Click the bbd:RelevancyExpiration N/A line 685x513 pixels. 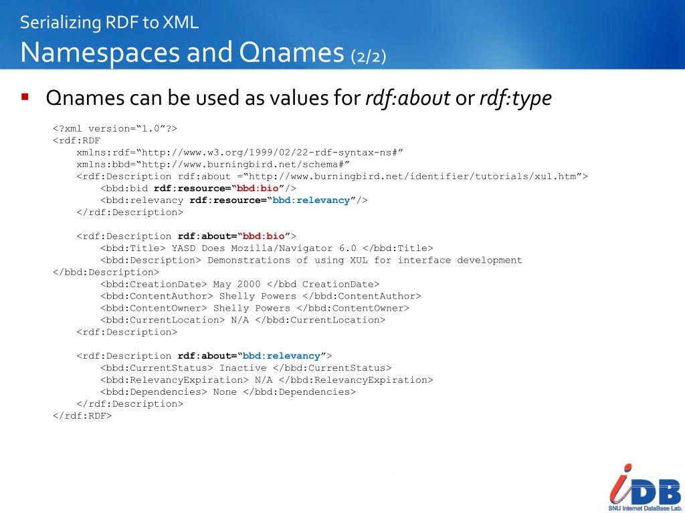[x=266, y=380]
